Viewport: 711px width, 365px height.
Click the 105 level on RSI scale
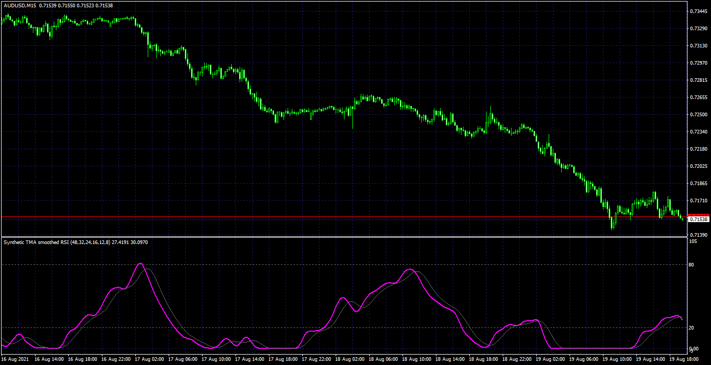click(693, 241)
